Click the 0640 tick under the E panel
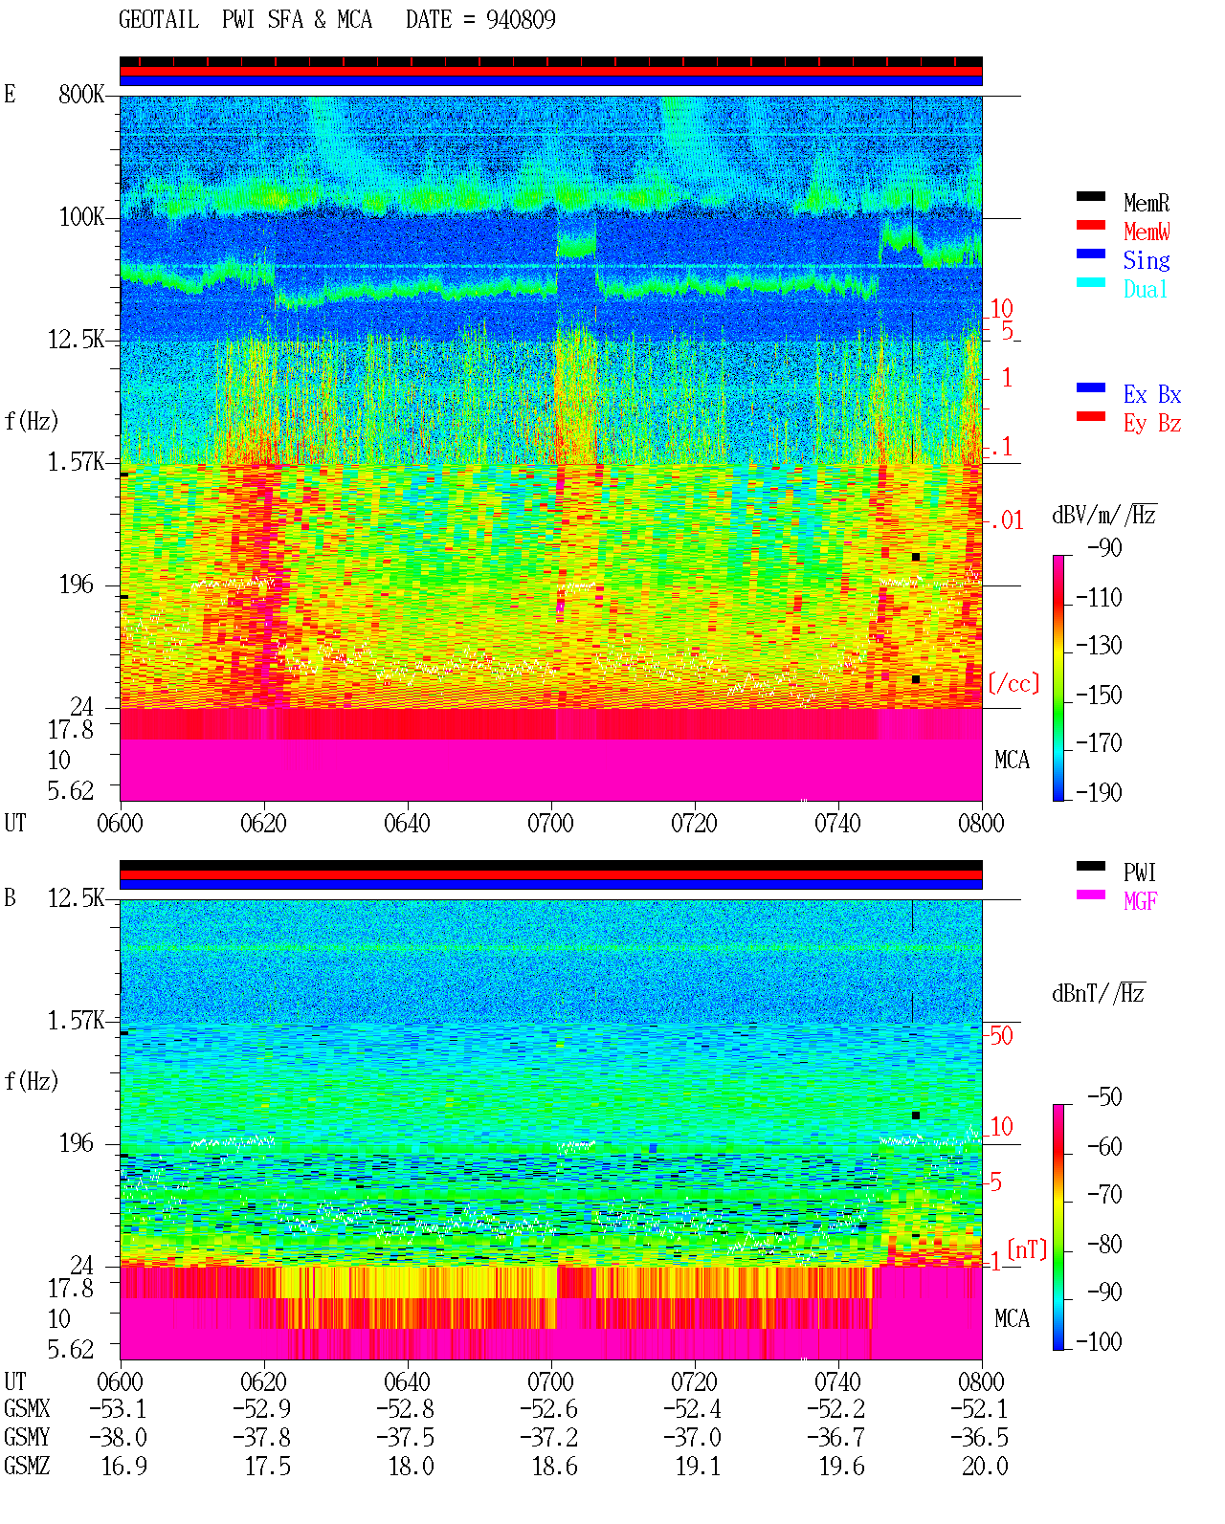 click(x=407, y=824)
